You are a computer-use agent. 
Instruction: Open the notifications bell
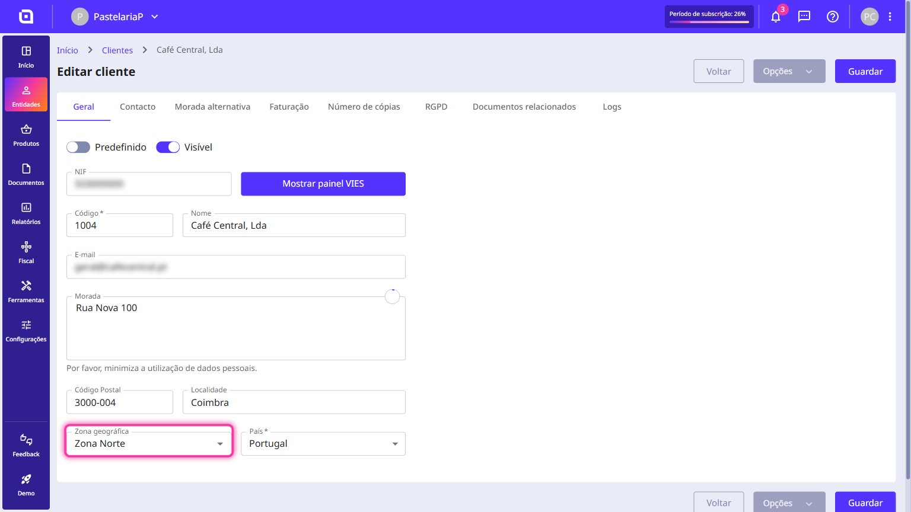(776, 17)
